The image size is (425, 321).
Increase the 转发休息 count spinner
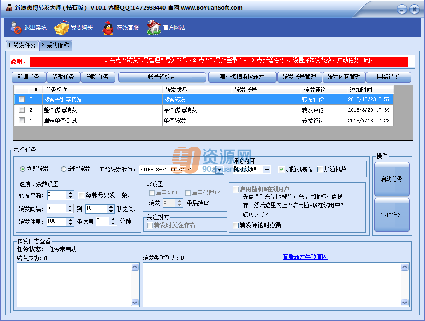click(x=71, y=219)
